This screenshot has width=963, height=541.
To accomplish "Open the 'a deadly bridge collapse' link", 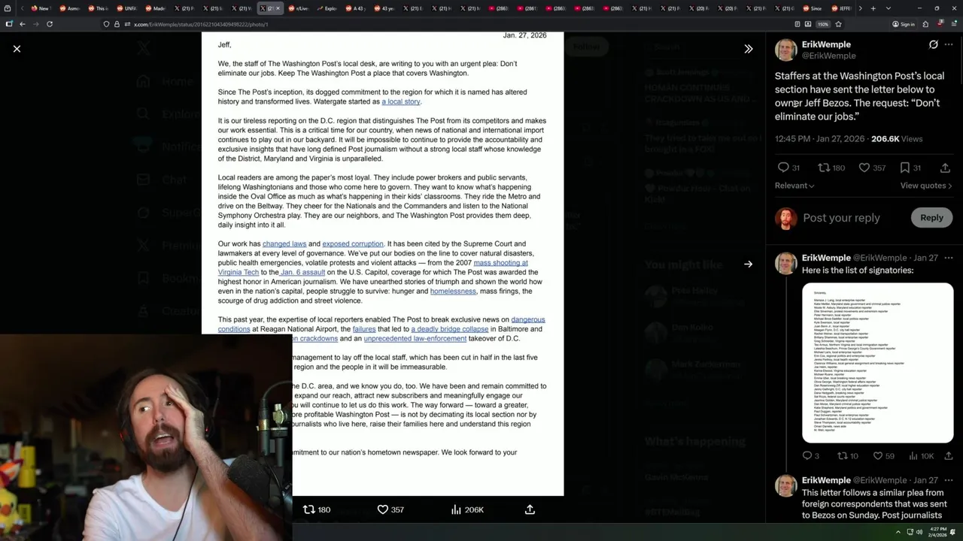I will (x=450, y=329).
